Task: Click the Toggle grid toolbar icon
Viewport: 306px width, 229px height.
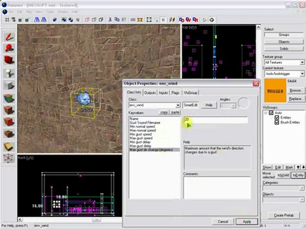Action: pyautogui.click(x=7, y=20)
